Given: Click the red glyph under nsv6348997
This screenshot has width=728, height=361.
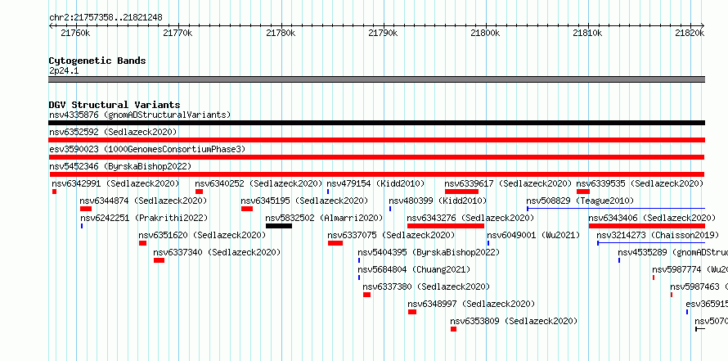Looking at the screenshot, I should [412, 312].
